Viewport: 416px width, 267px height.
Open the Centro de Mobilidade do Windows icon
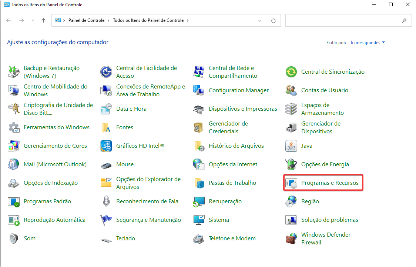(x=14, y=90)
